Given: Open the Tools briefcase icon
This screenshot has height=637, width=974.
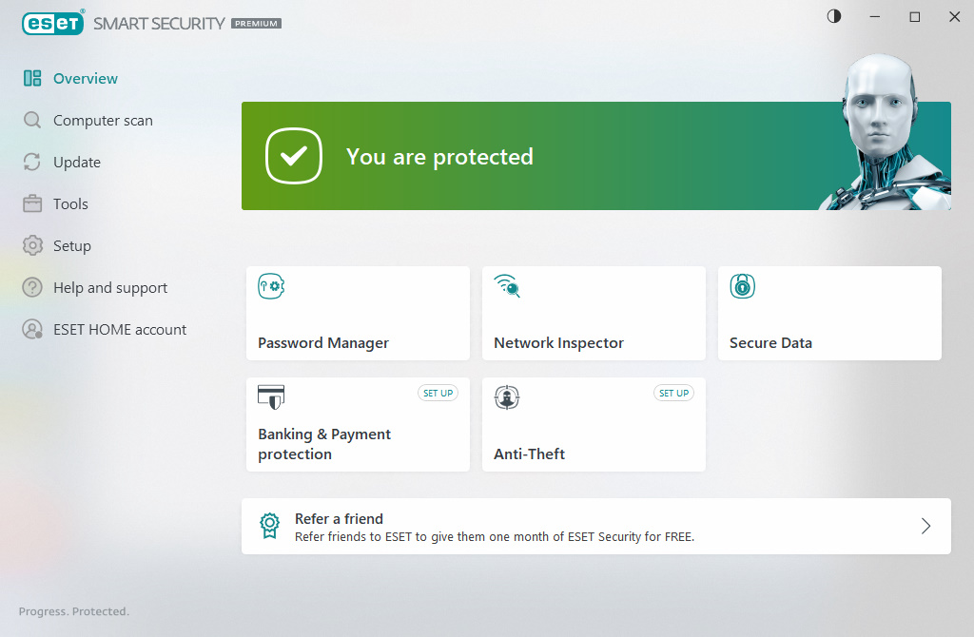Looking at the screenshot, I should [32, 203].
